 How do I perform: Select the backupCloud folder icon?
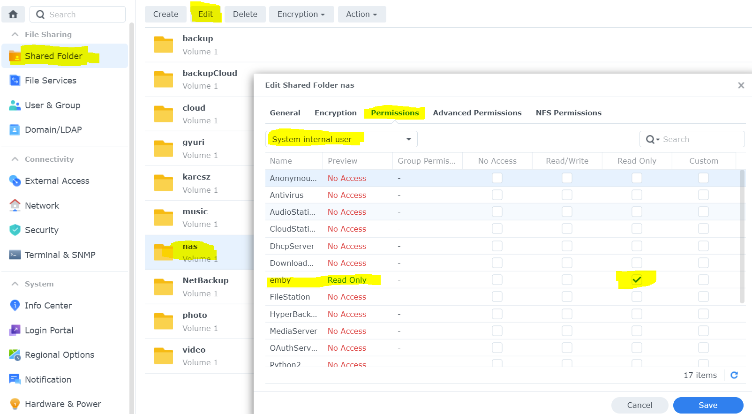click(164, 79)
